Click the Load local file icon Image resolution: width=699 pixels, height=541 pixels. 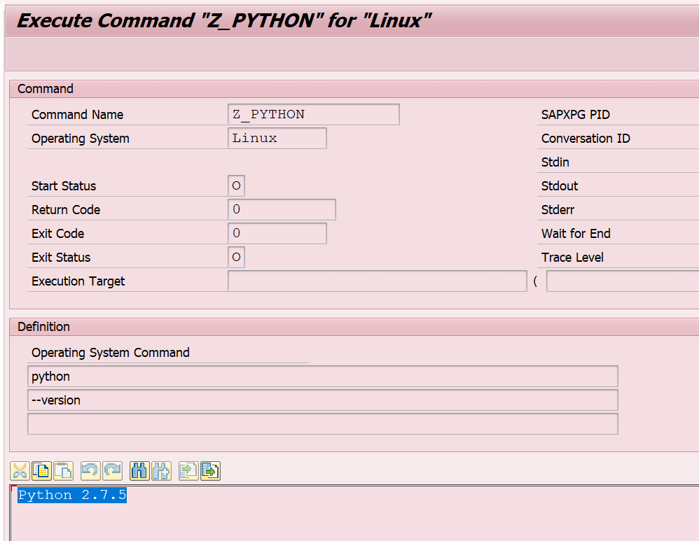pos(188,471)
